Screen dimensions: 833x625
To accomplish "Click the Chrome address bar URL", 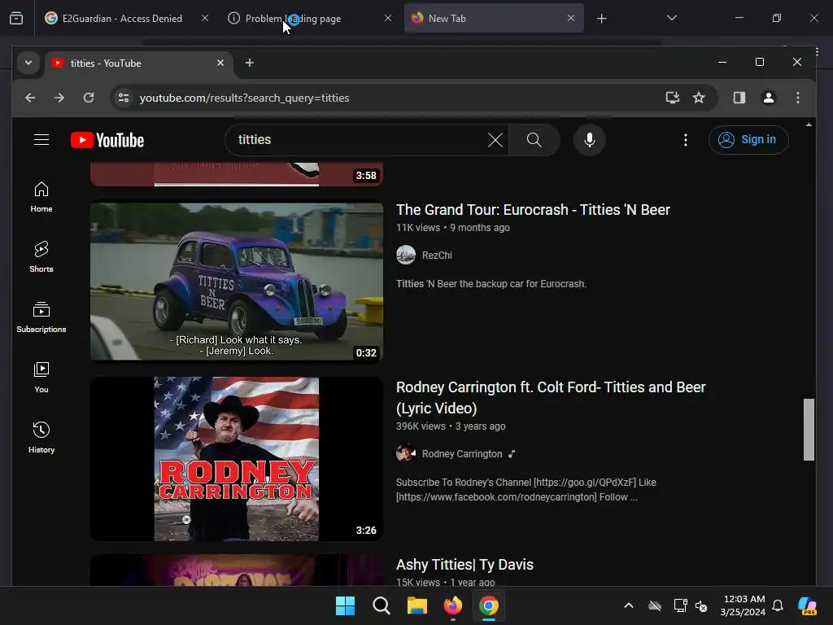I will 244,98.
